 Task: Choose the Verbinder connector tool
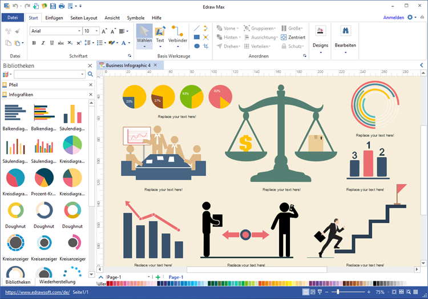(177, 35)
